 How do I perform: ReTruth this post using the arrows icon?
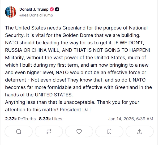click(x=49, y=131)
